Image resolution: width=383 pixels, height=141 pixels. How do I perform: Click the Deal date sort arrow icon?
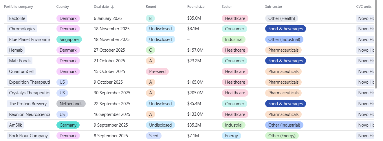(112, 7)
